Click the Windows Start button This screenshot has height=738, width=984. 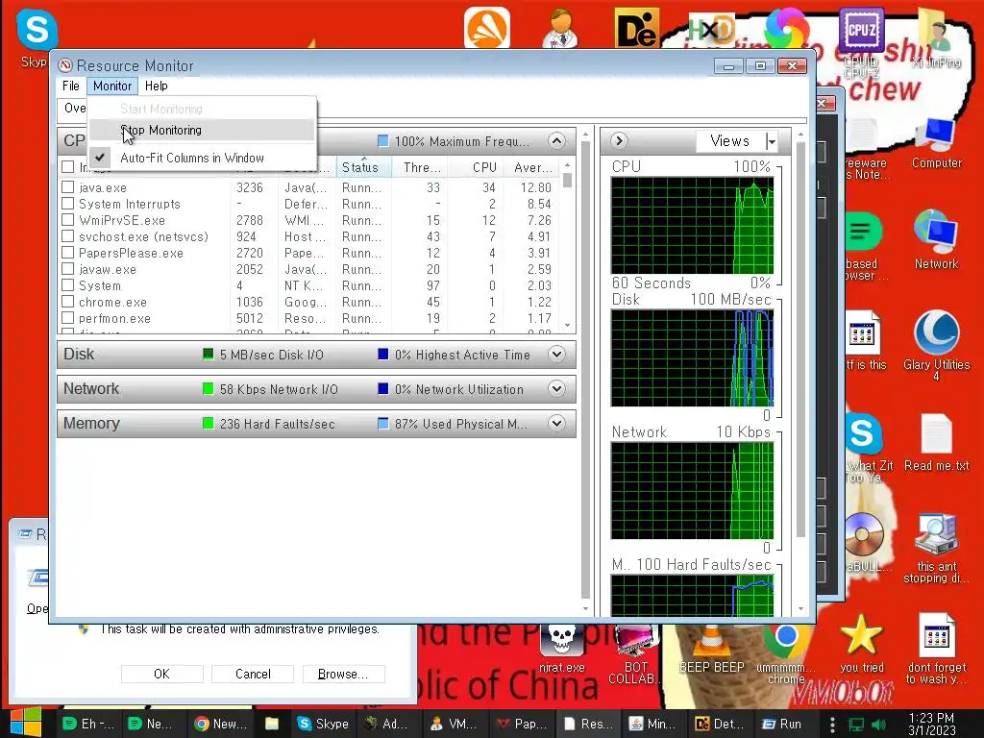point(26,723)
